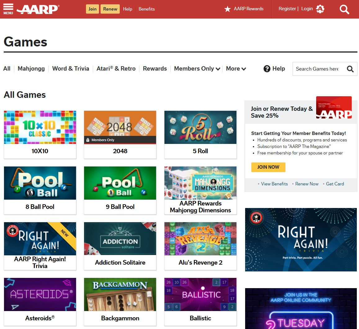Screen dimensions: 359x329
Task: Click the AARP logo
Action: [38, 9]
